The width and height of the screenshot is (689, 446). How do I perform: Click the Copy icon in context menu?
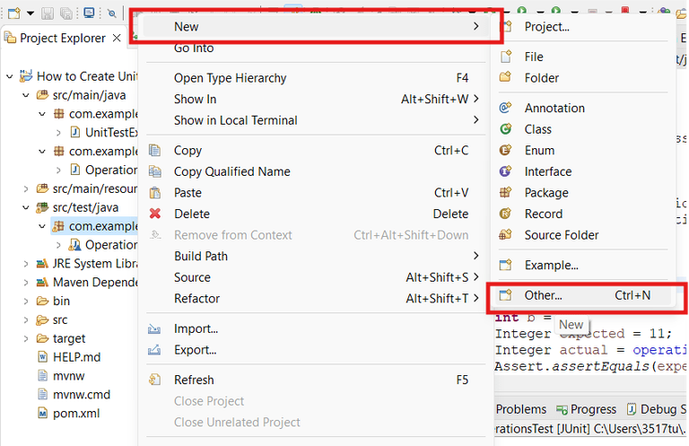pyautogui.click(x=154, y=150)
